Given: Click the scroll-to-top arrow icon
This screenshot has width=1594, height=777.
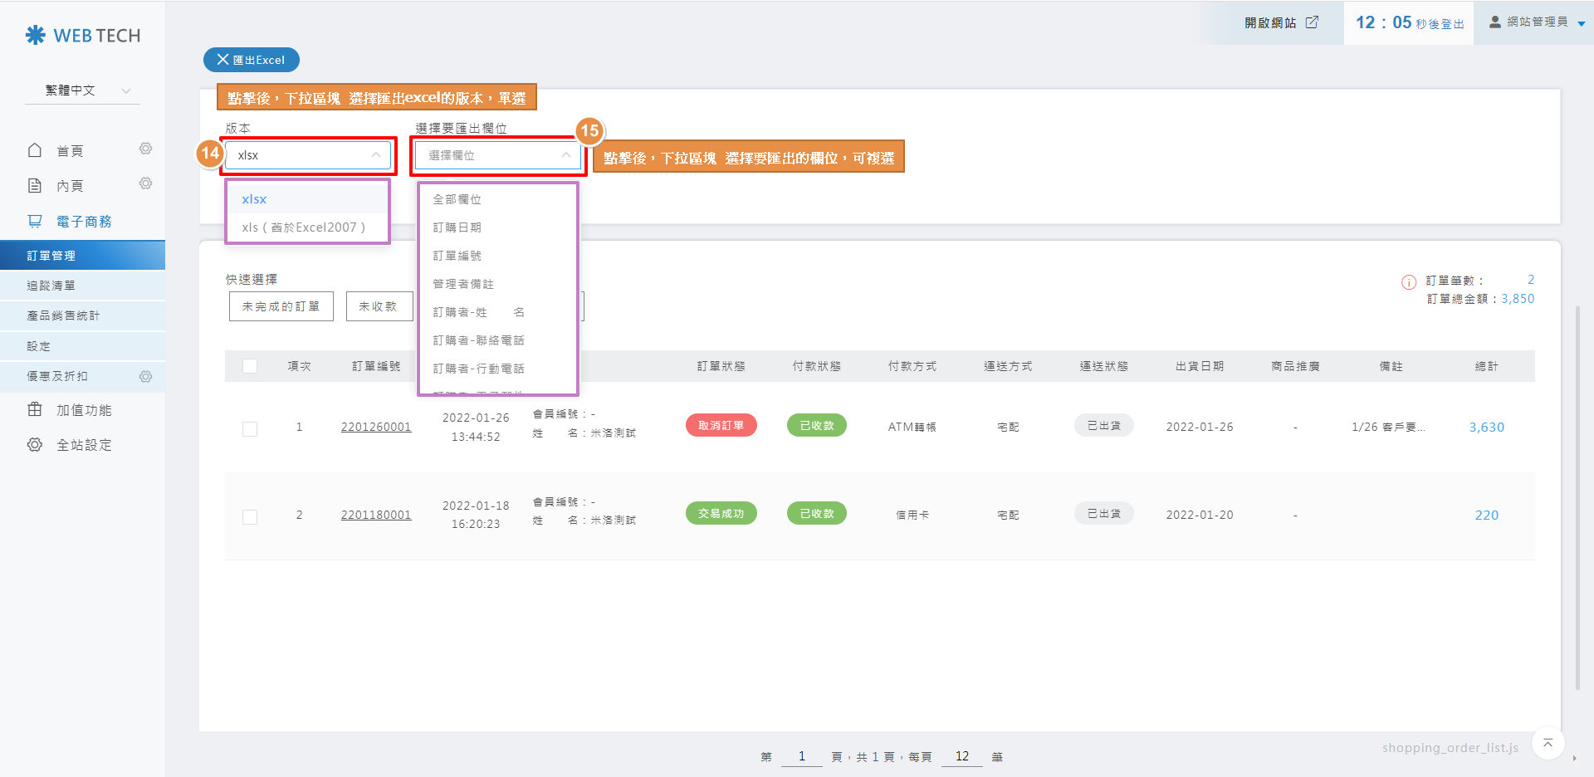Looking at the screenshot, I should click(1548, 743).
